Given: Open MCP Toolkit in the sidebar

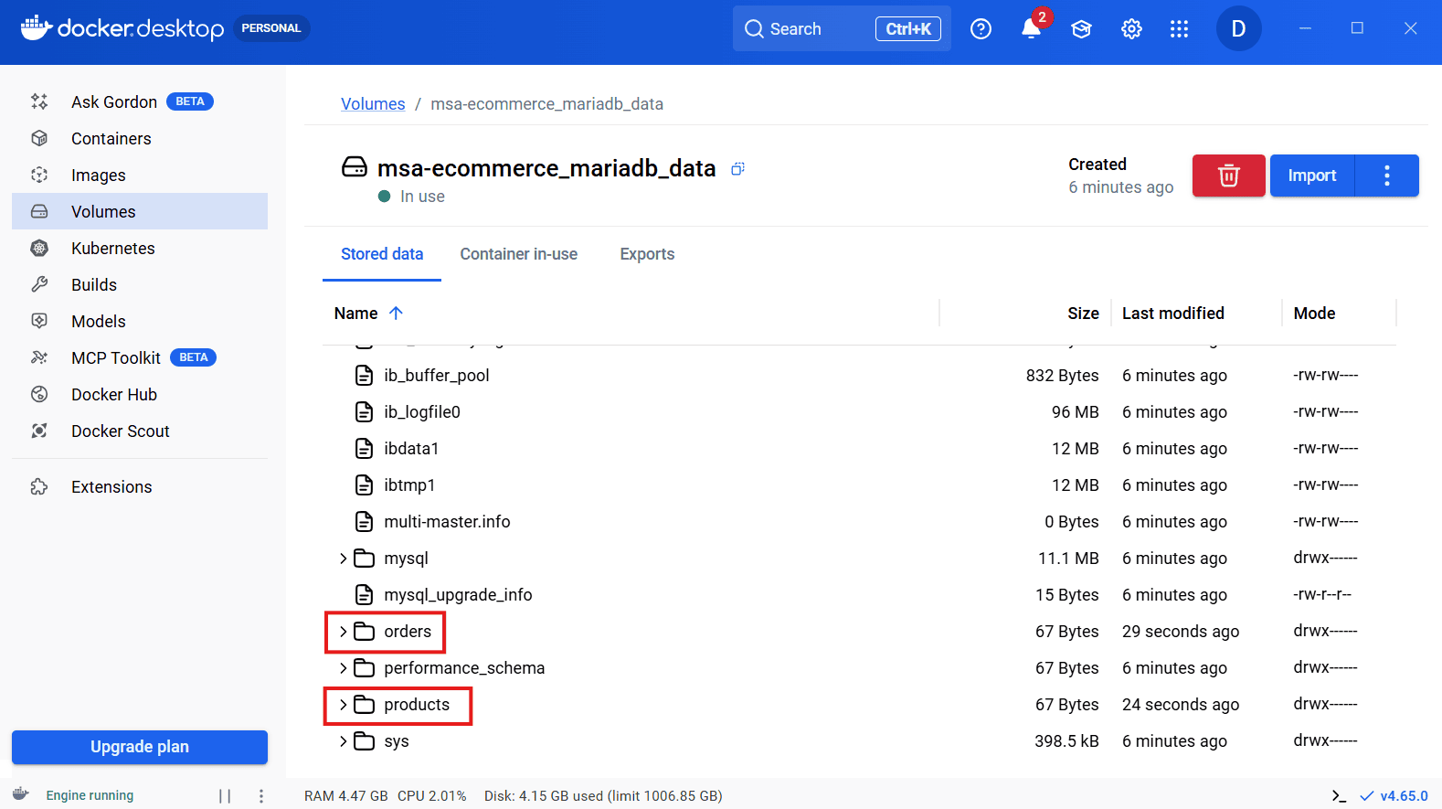Looking at the screenshot, I should click(x=140, y=357).
